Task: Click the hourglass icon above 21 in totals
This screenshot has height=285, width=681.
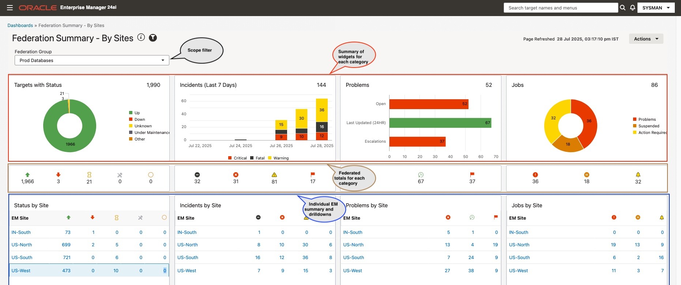Action: coord(89,175)
